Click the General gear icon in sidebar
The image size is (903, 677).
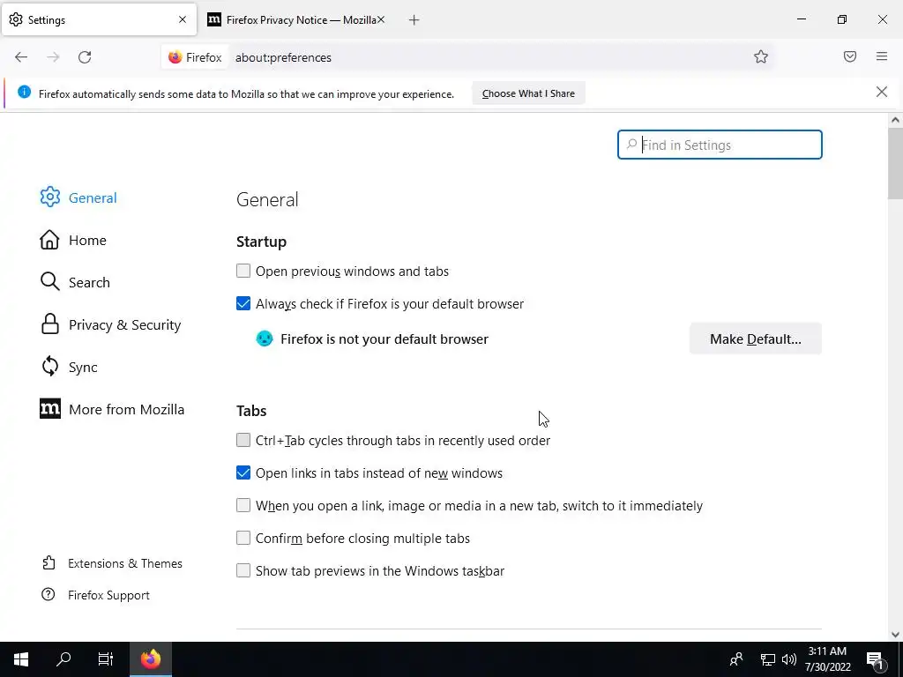50,197
